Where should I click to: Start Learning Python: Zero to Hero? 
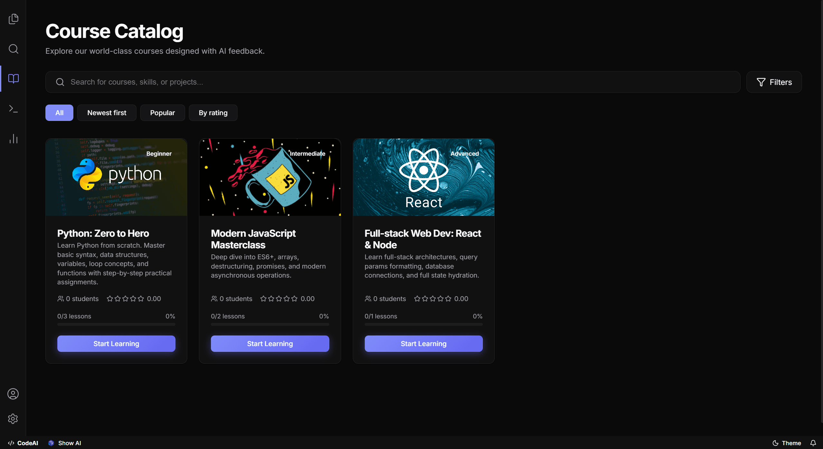(x=116, y=344)
